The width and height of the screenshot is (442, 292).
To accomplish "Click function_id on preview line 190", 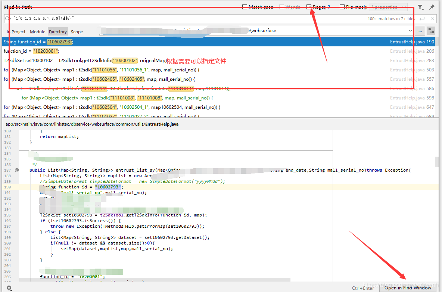I will [x=72, y=187].
